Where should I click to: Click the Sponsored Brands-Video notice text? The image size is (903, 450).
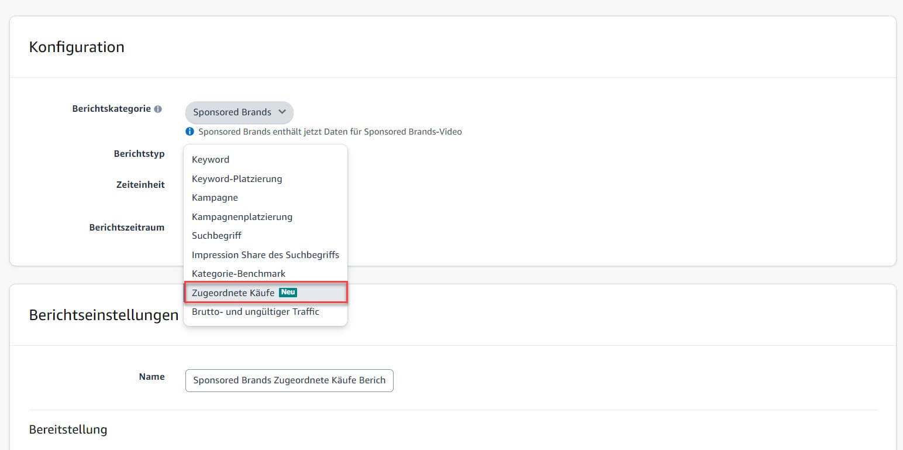coord(330,132)
